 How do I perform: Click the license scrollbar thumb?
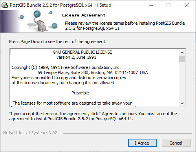point(182,59)
